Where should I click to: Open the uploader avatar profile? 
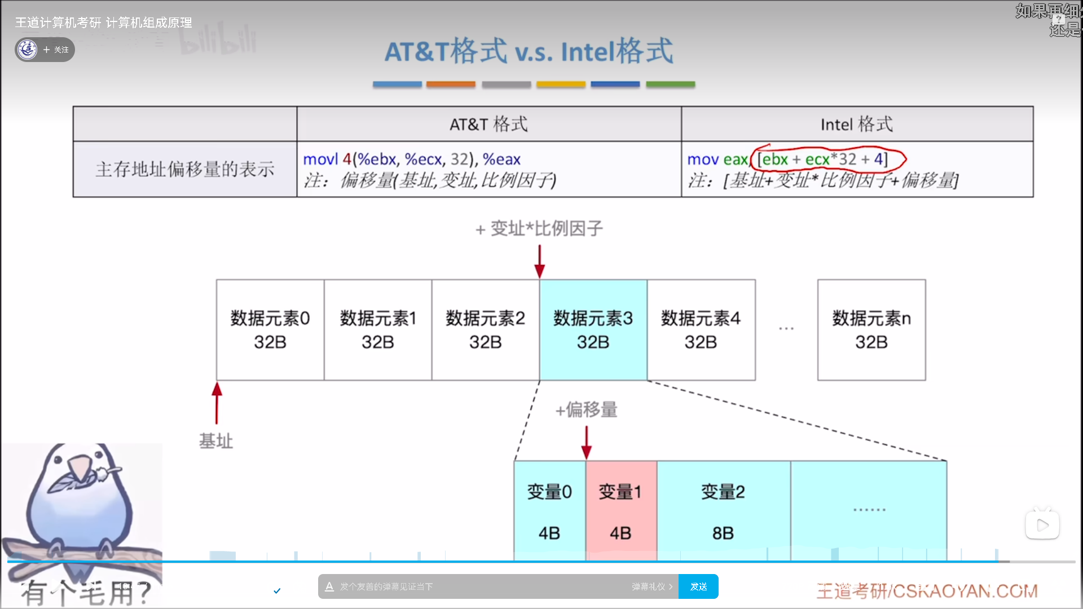[27, 50]
